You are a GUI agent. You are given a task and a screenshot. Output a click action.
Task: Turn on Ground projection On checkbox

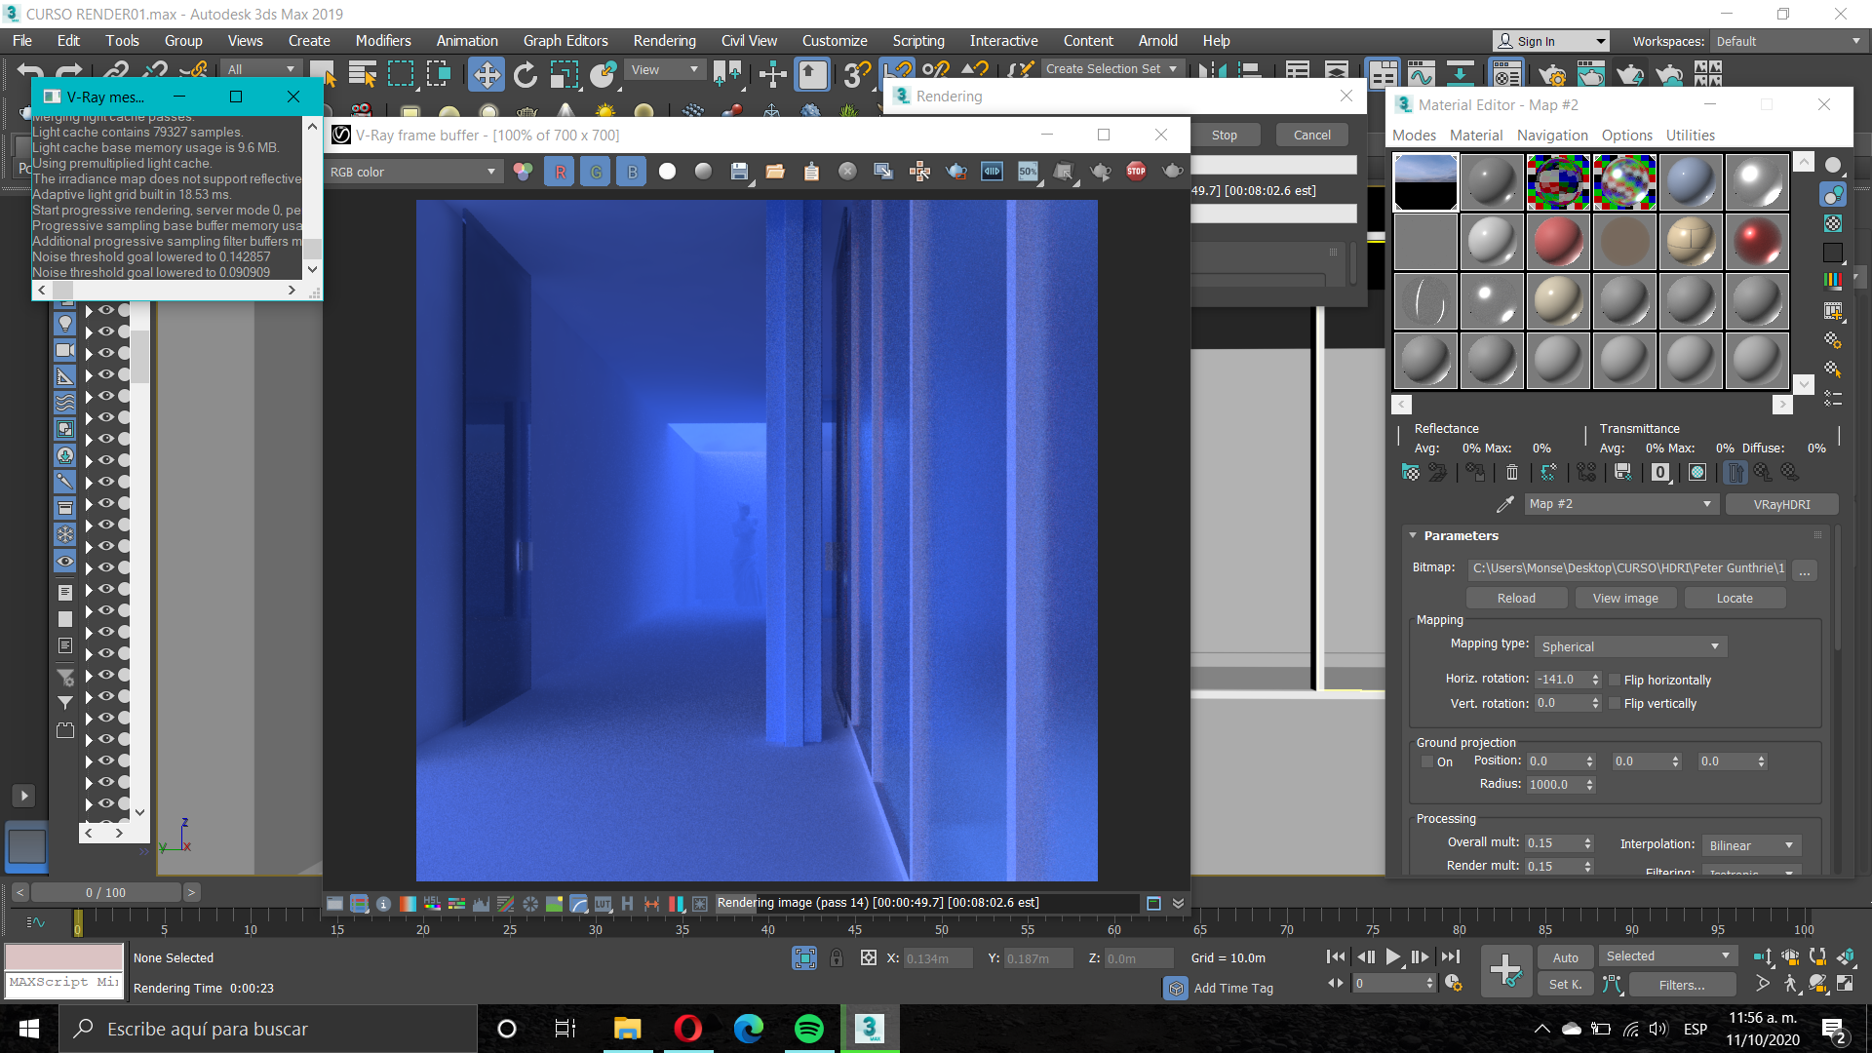(1427, 762)
